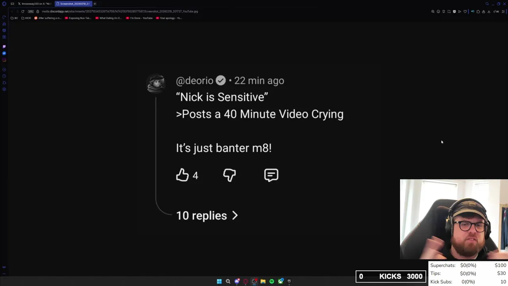The width and height of the screenshot is (508, 286).
Task: Open the KICK bookmarks folder
Action: pyautogui.click(x=26, y=18)
